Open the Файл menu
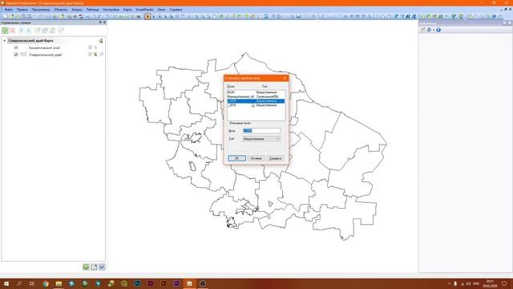Image resolution: width=513 pixels, height=289 pixels. coord(9,10)
